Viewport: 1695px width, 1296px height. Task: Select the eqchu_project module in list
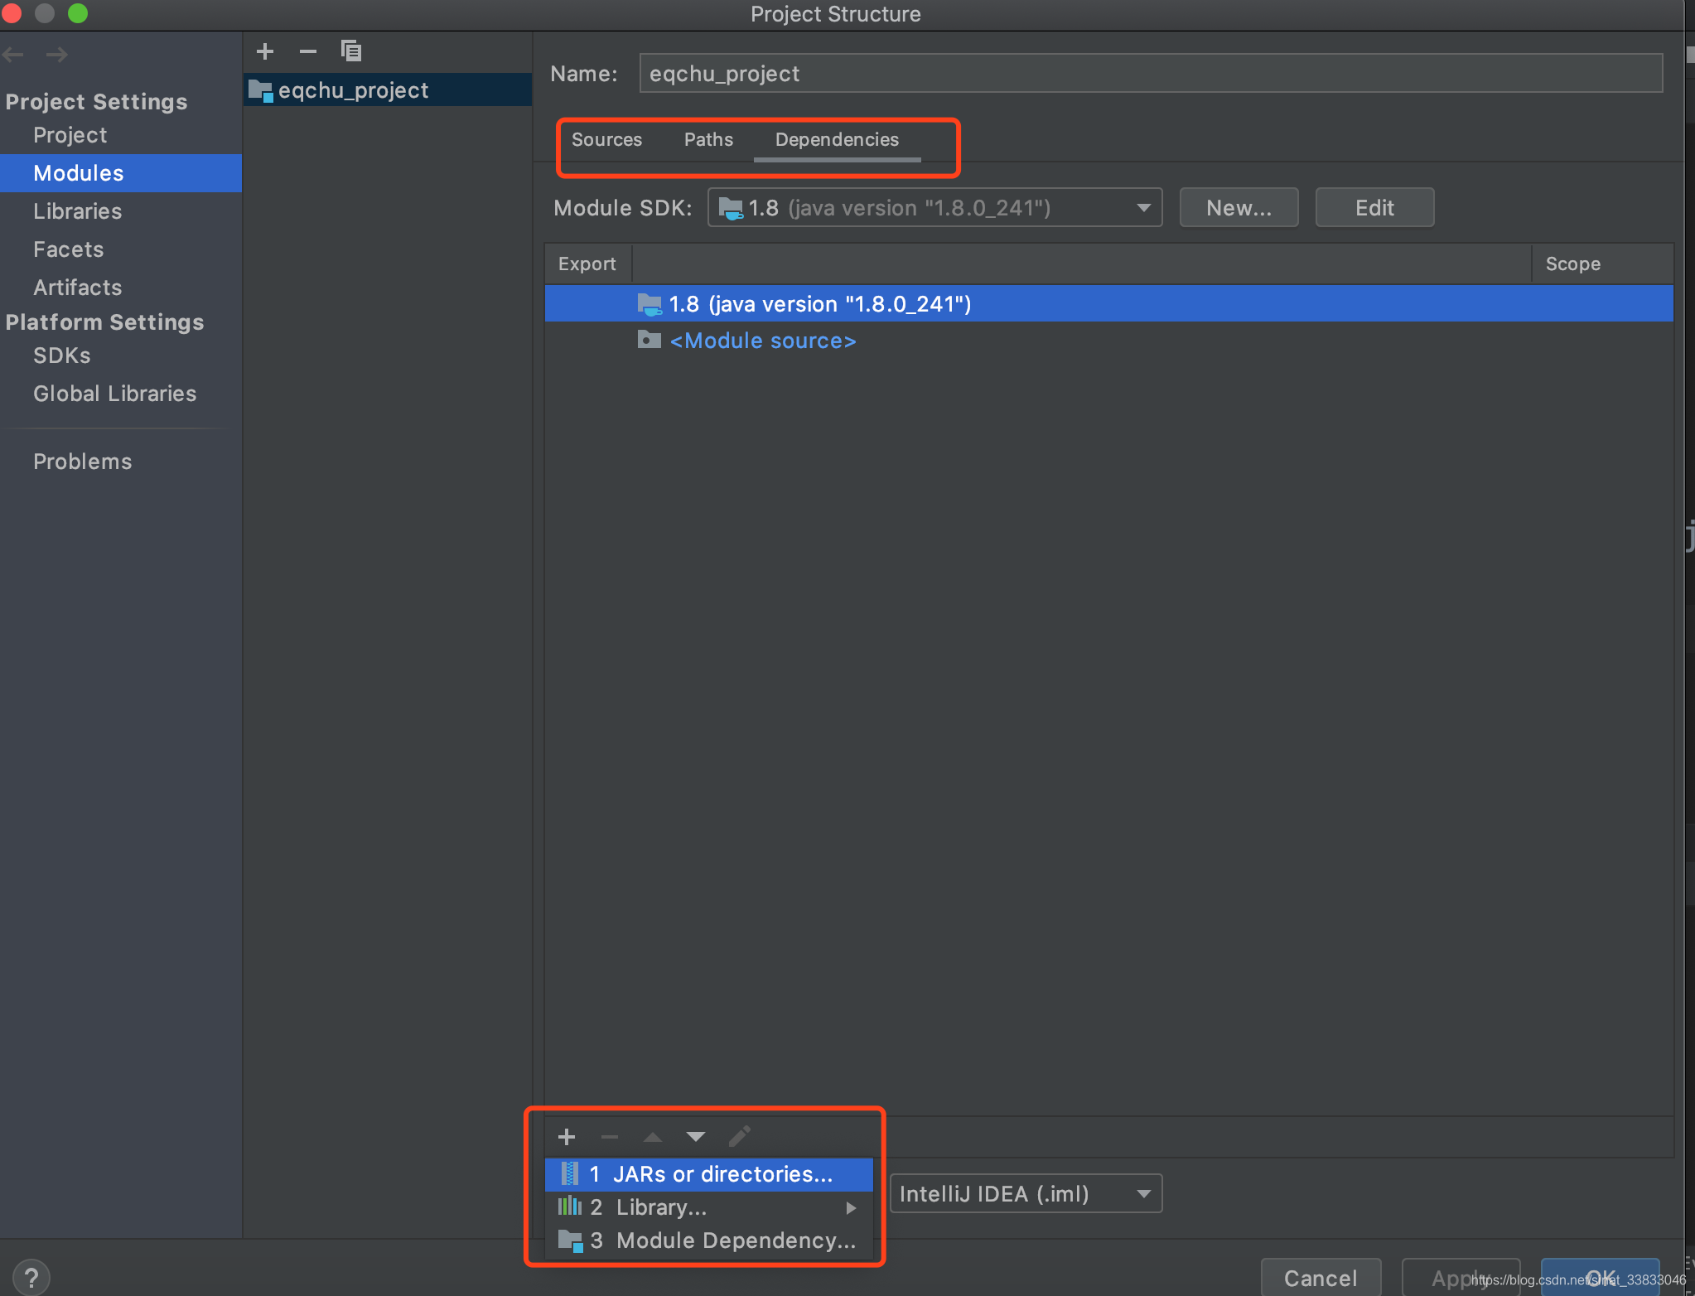click(389, 90)
